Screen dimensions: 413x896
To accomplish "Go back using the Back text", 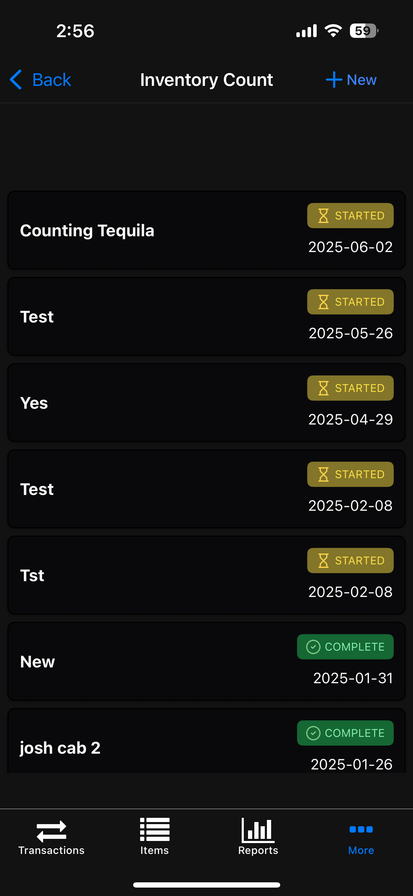I will click(52, 80).
